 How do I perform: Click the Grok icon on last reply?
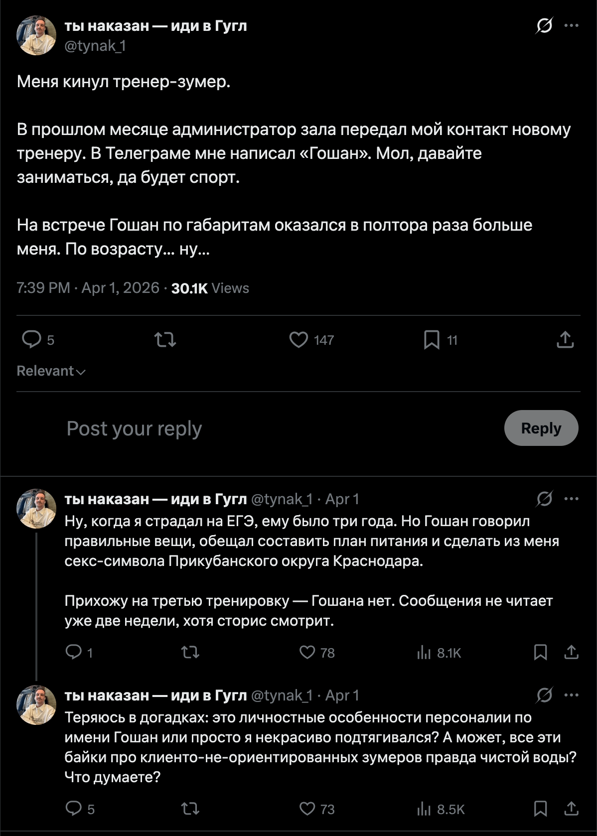(544, 695)
